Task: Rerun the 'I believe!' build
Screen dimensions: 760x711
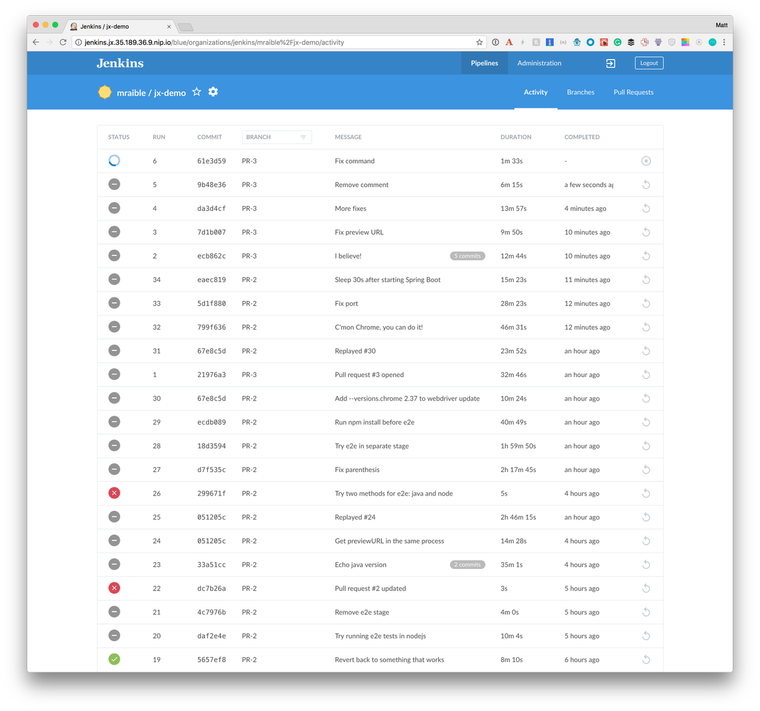Action: [x=646, y=256]
